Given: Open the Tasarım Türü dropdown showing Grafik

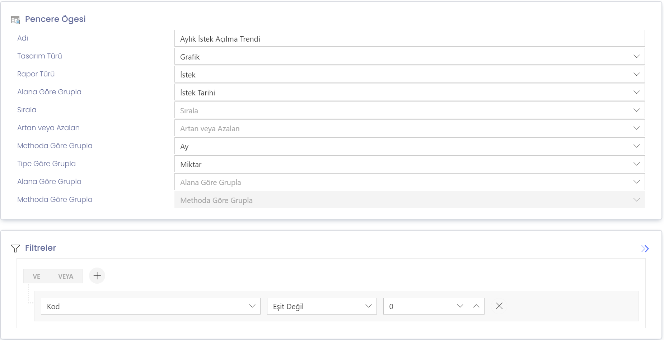Looking at the screenshot, I should (x=410, y=56).
